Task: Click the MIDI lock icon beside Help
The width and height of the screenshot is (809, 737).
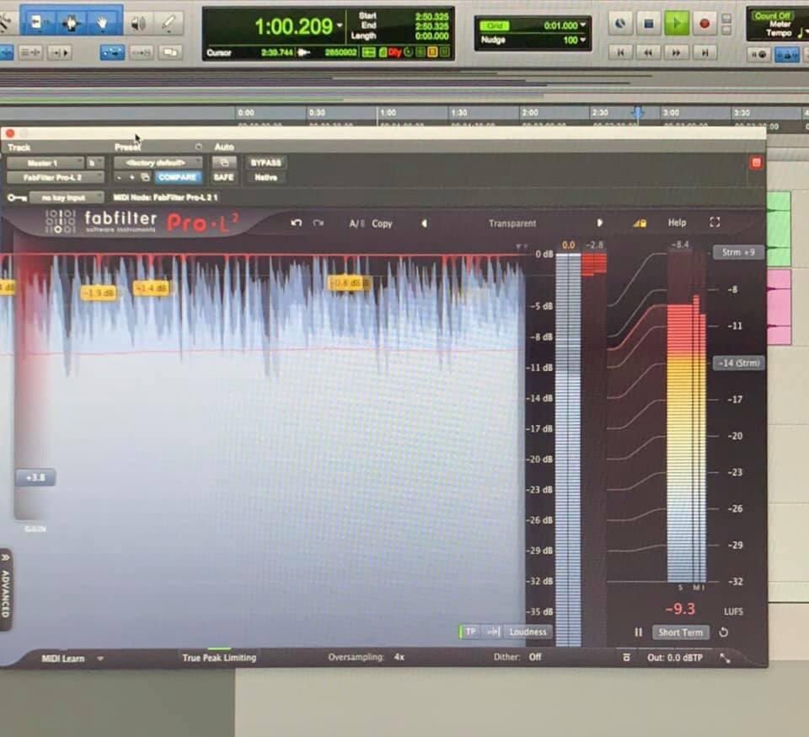Action: (640, 223)
